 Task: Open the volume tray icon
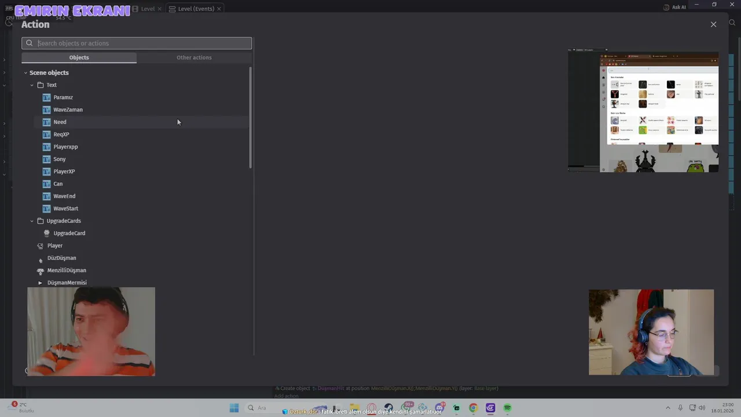(702, 408)
